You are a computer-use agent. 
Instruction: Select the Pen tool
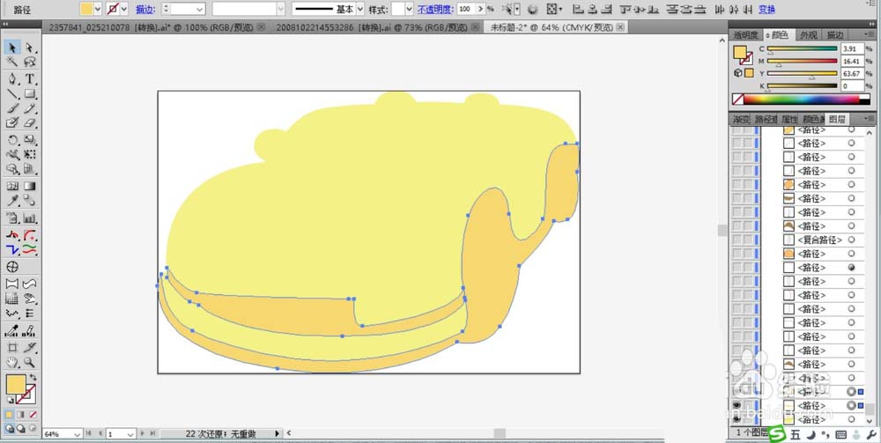click(12, 78)
